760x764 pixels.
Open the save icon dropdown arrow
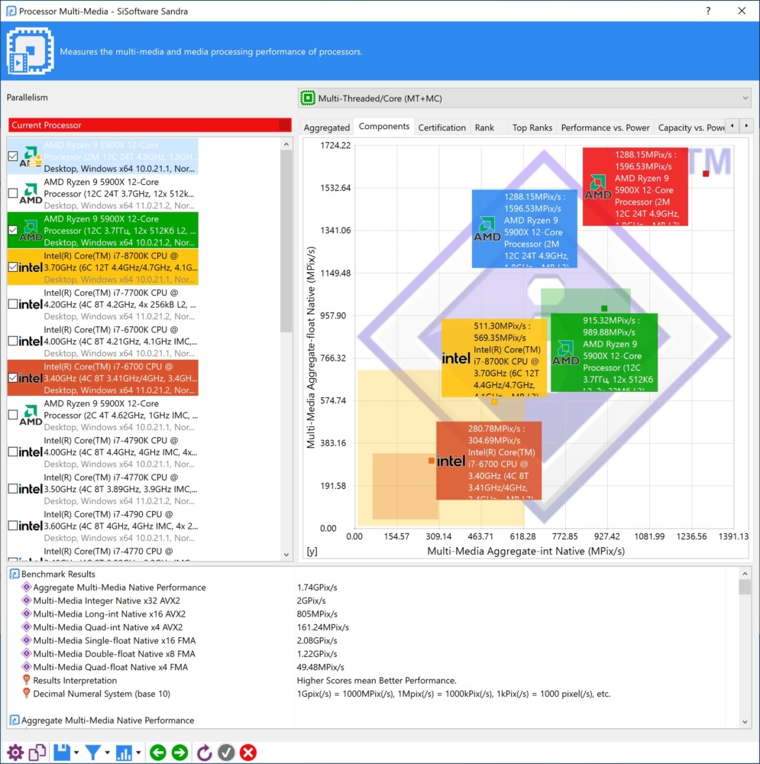pyautogui.click(x=76, y=753)
